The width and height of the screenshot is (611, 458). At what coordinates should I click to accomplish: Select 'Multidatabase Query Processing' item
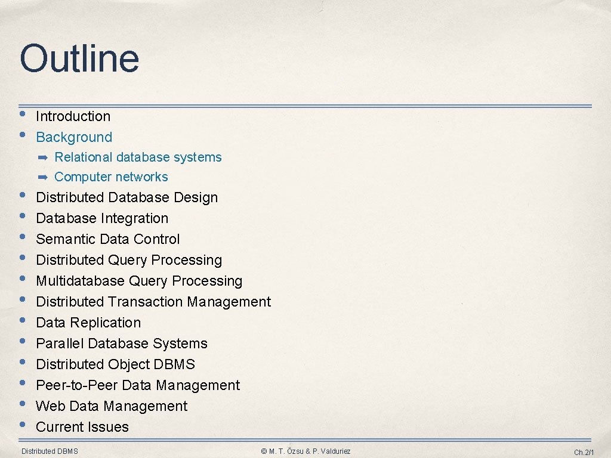point(139,281)
